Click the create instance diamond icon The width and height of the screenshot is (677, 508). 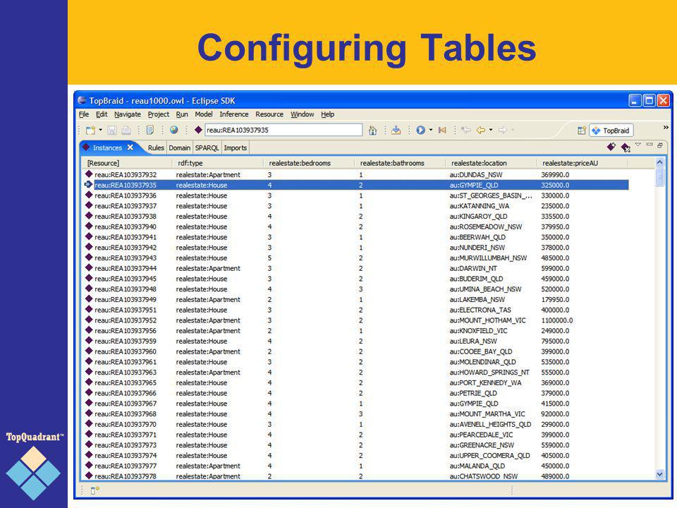[x=611, y=147]
